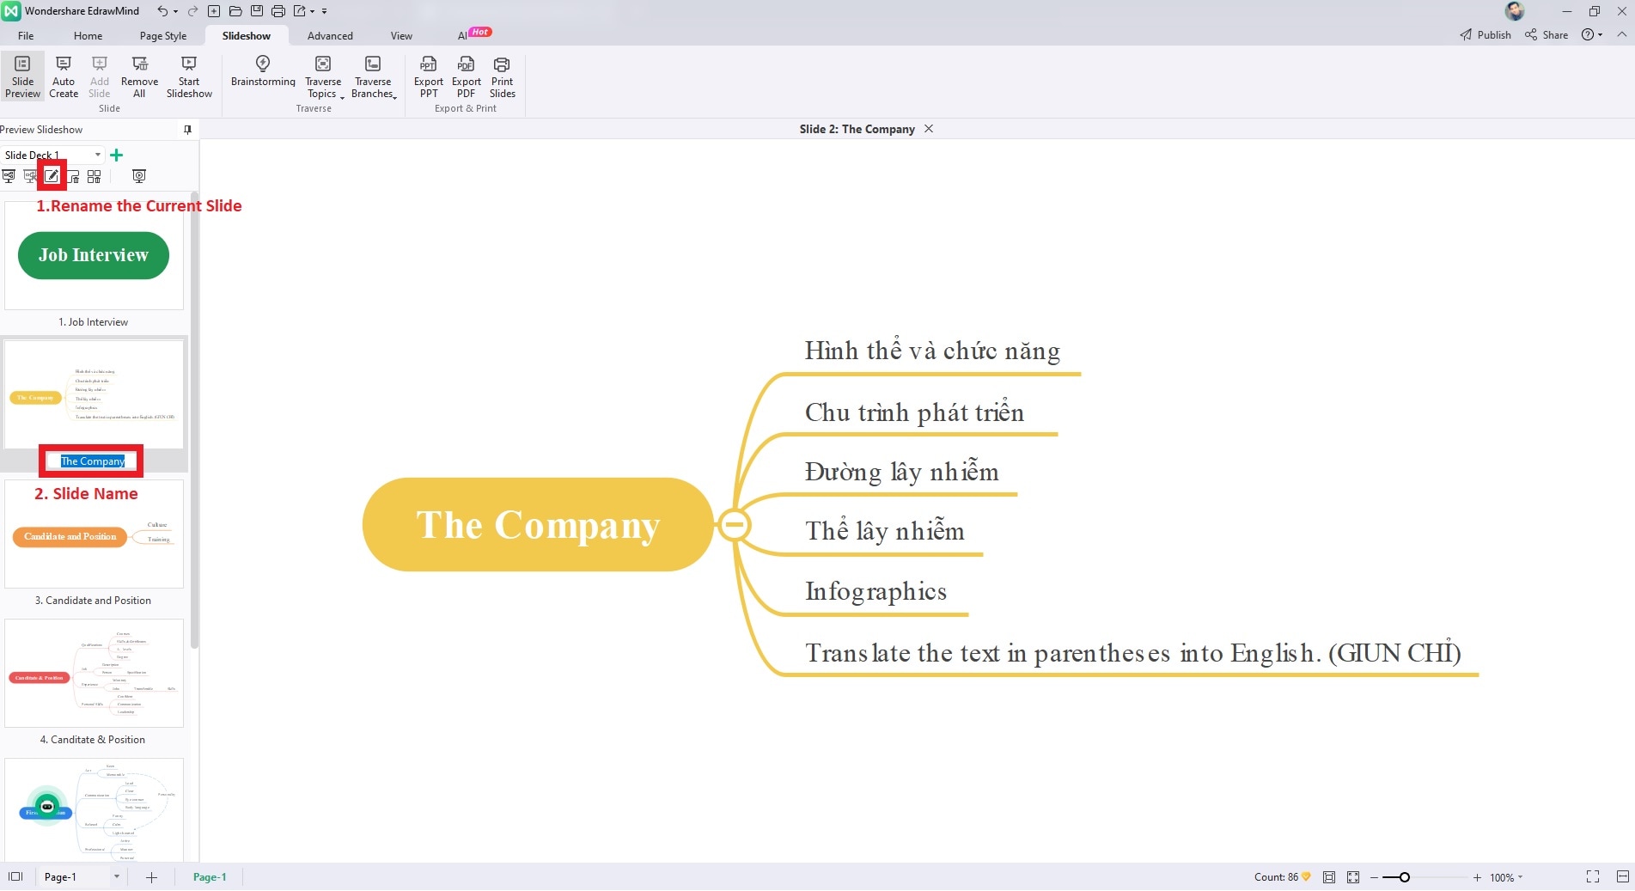1635x891 pixels.
Task: Open the user profile avatar
Action: (1515, 11)
